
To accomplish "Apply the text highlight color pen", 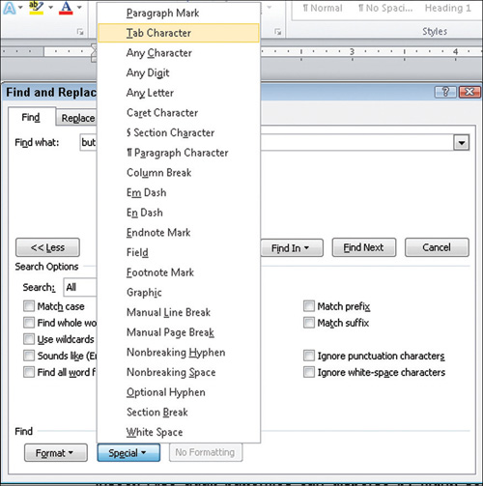I will pyautogui.click(x=36, y=8).
